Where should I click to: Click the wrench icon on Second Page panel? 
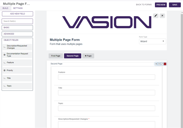(162, 64)
